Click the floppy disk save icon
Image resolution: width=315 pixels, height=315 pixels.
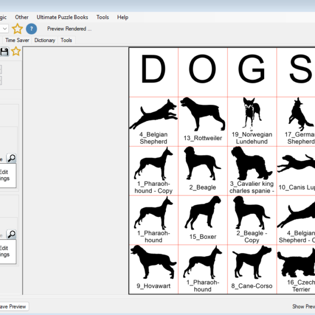[4, 51]
